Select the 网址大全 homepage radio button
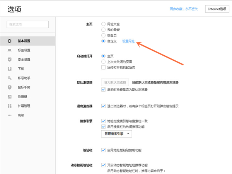232x174 pixels. 103,24
